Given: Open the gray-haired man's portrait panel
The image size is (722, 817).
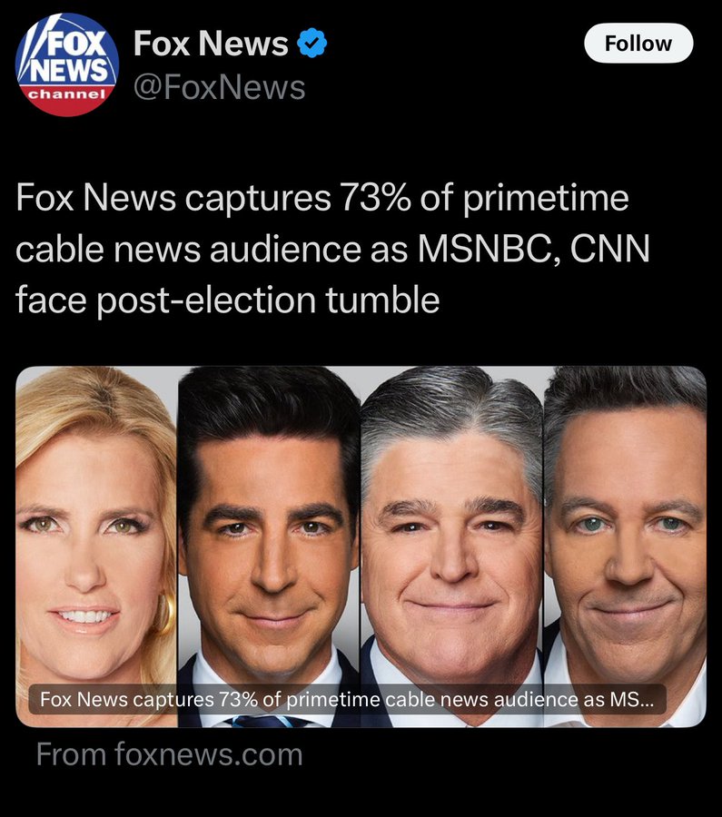Looking at the screenshot, I should pyautogui.click(x=452, y=546).
